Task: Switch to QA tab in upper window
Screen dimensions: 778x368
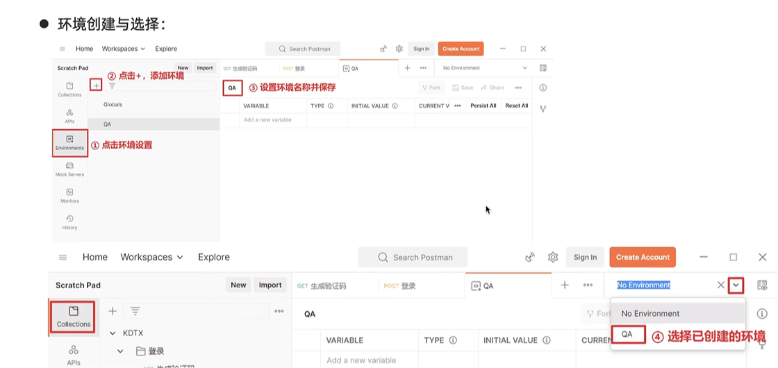Action: (368, 69)
